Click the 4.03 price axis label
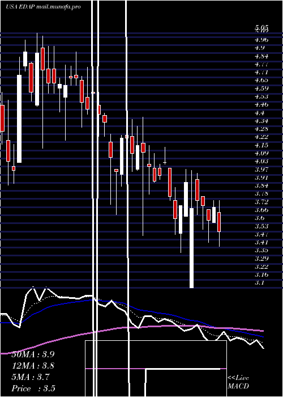 [261, 161]
